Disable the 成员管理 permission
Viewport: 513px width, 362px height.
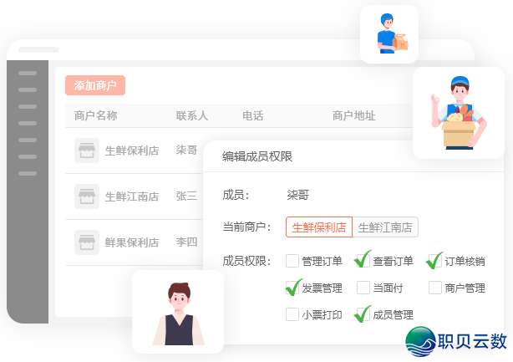tap(363, 314)
